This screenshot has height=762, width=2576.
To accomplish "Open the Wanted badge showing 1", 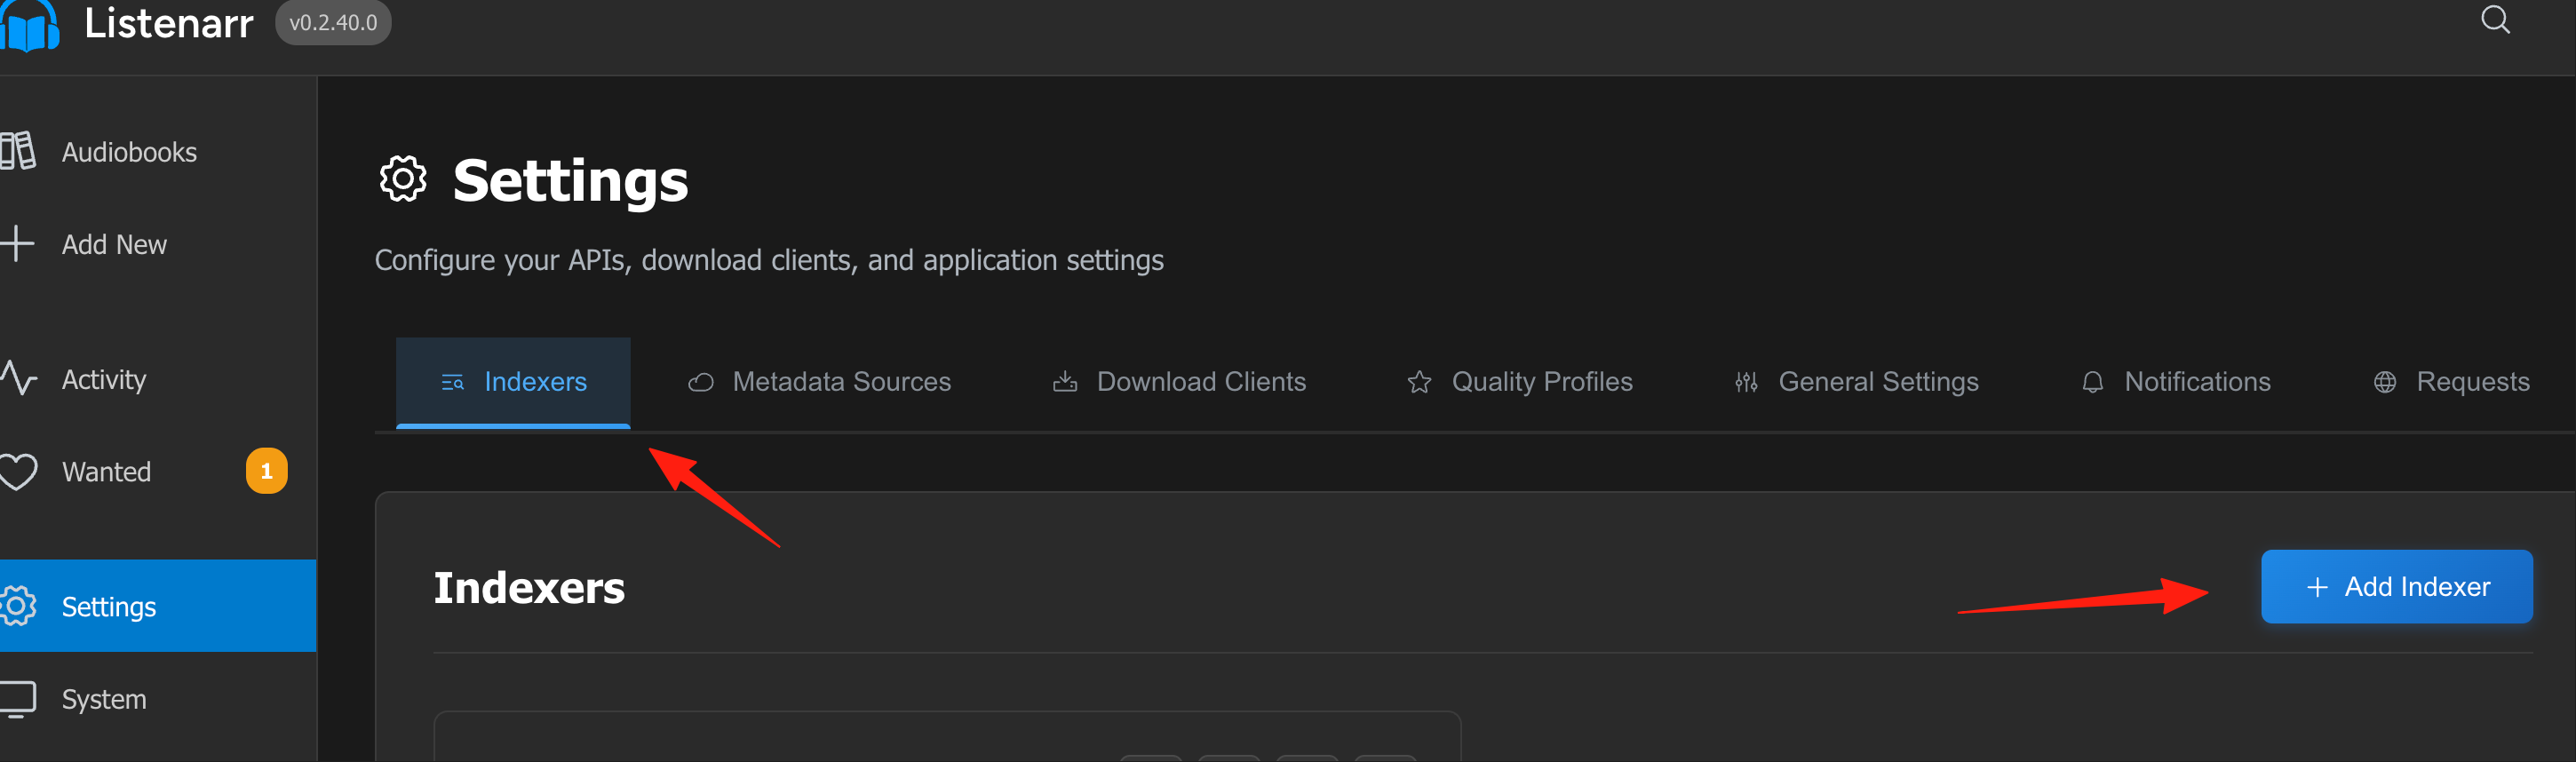I will coord(266,471).
